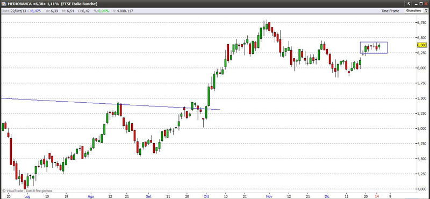
Task: Click the 4,000 price axis label
Action: click(x=421, y=189)
